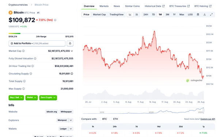Open the Explore our API link
This screenshot has width=220, height=137.
point(208,119)
